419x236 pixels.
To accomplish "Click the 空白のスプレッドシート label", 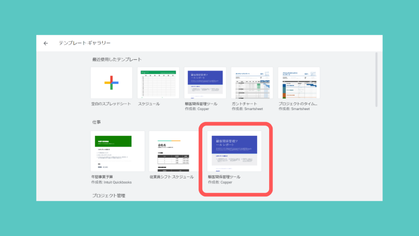I will click(x=111, y=104).
